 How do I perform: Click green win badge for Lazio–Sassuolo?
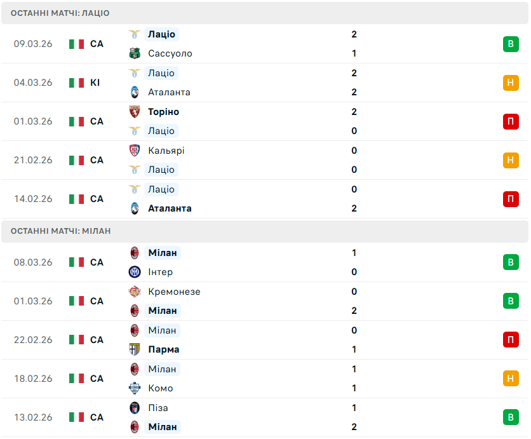pos(511,44)
